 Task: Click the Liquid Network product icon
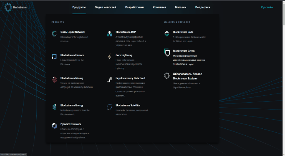point(54,34)
